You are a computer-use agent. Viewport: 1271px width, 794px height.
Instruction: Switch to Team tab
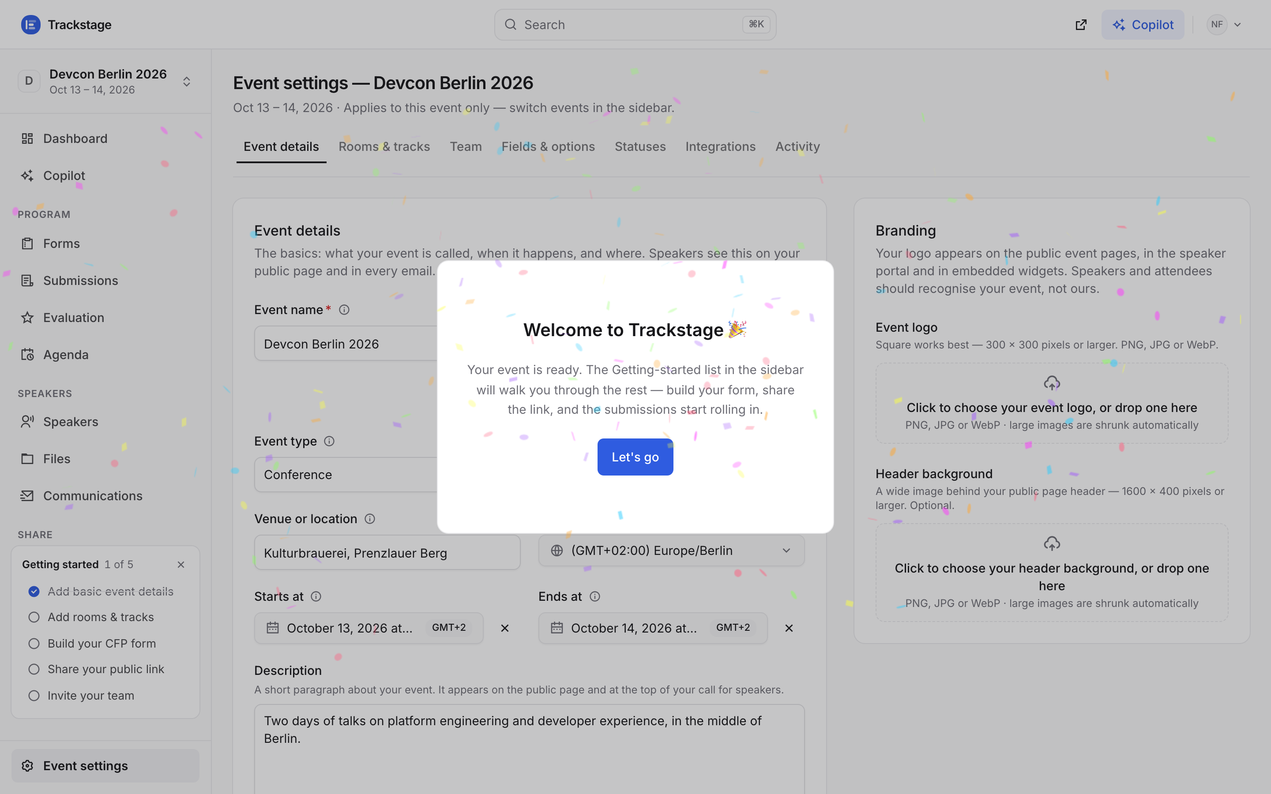click(x=465, y=146)
